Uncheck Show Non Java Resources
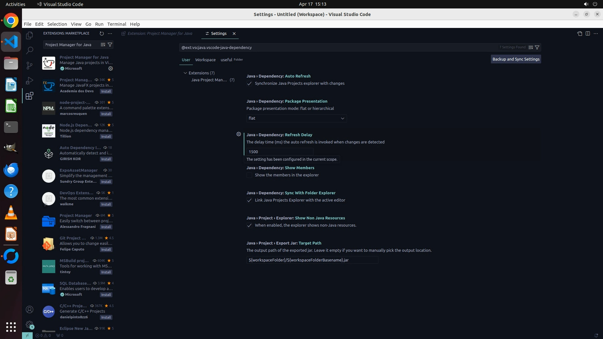The image size is (603, 339). point(249,225)
